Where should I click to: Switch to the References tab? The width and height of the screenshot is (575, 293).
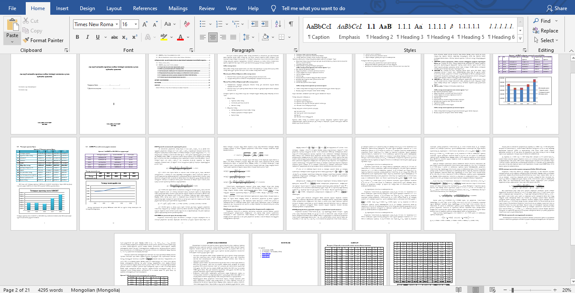pyautogui.click(x=145, y=8)
